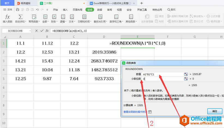The width and height of the screenshot is (224, 128).
Task: Open the 首页 home tab
Action: click(x=7, y=3)
